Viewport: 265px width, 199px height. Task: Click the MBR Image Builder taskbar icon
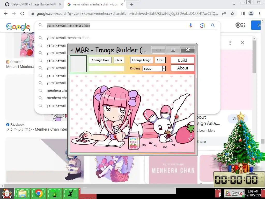pos(70,193)
